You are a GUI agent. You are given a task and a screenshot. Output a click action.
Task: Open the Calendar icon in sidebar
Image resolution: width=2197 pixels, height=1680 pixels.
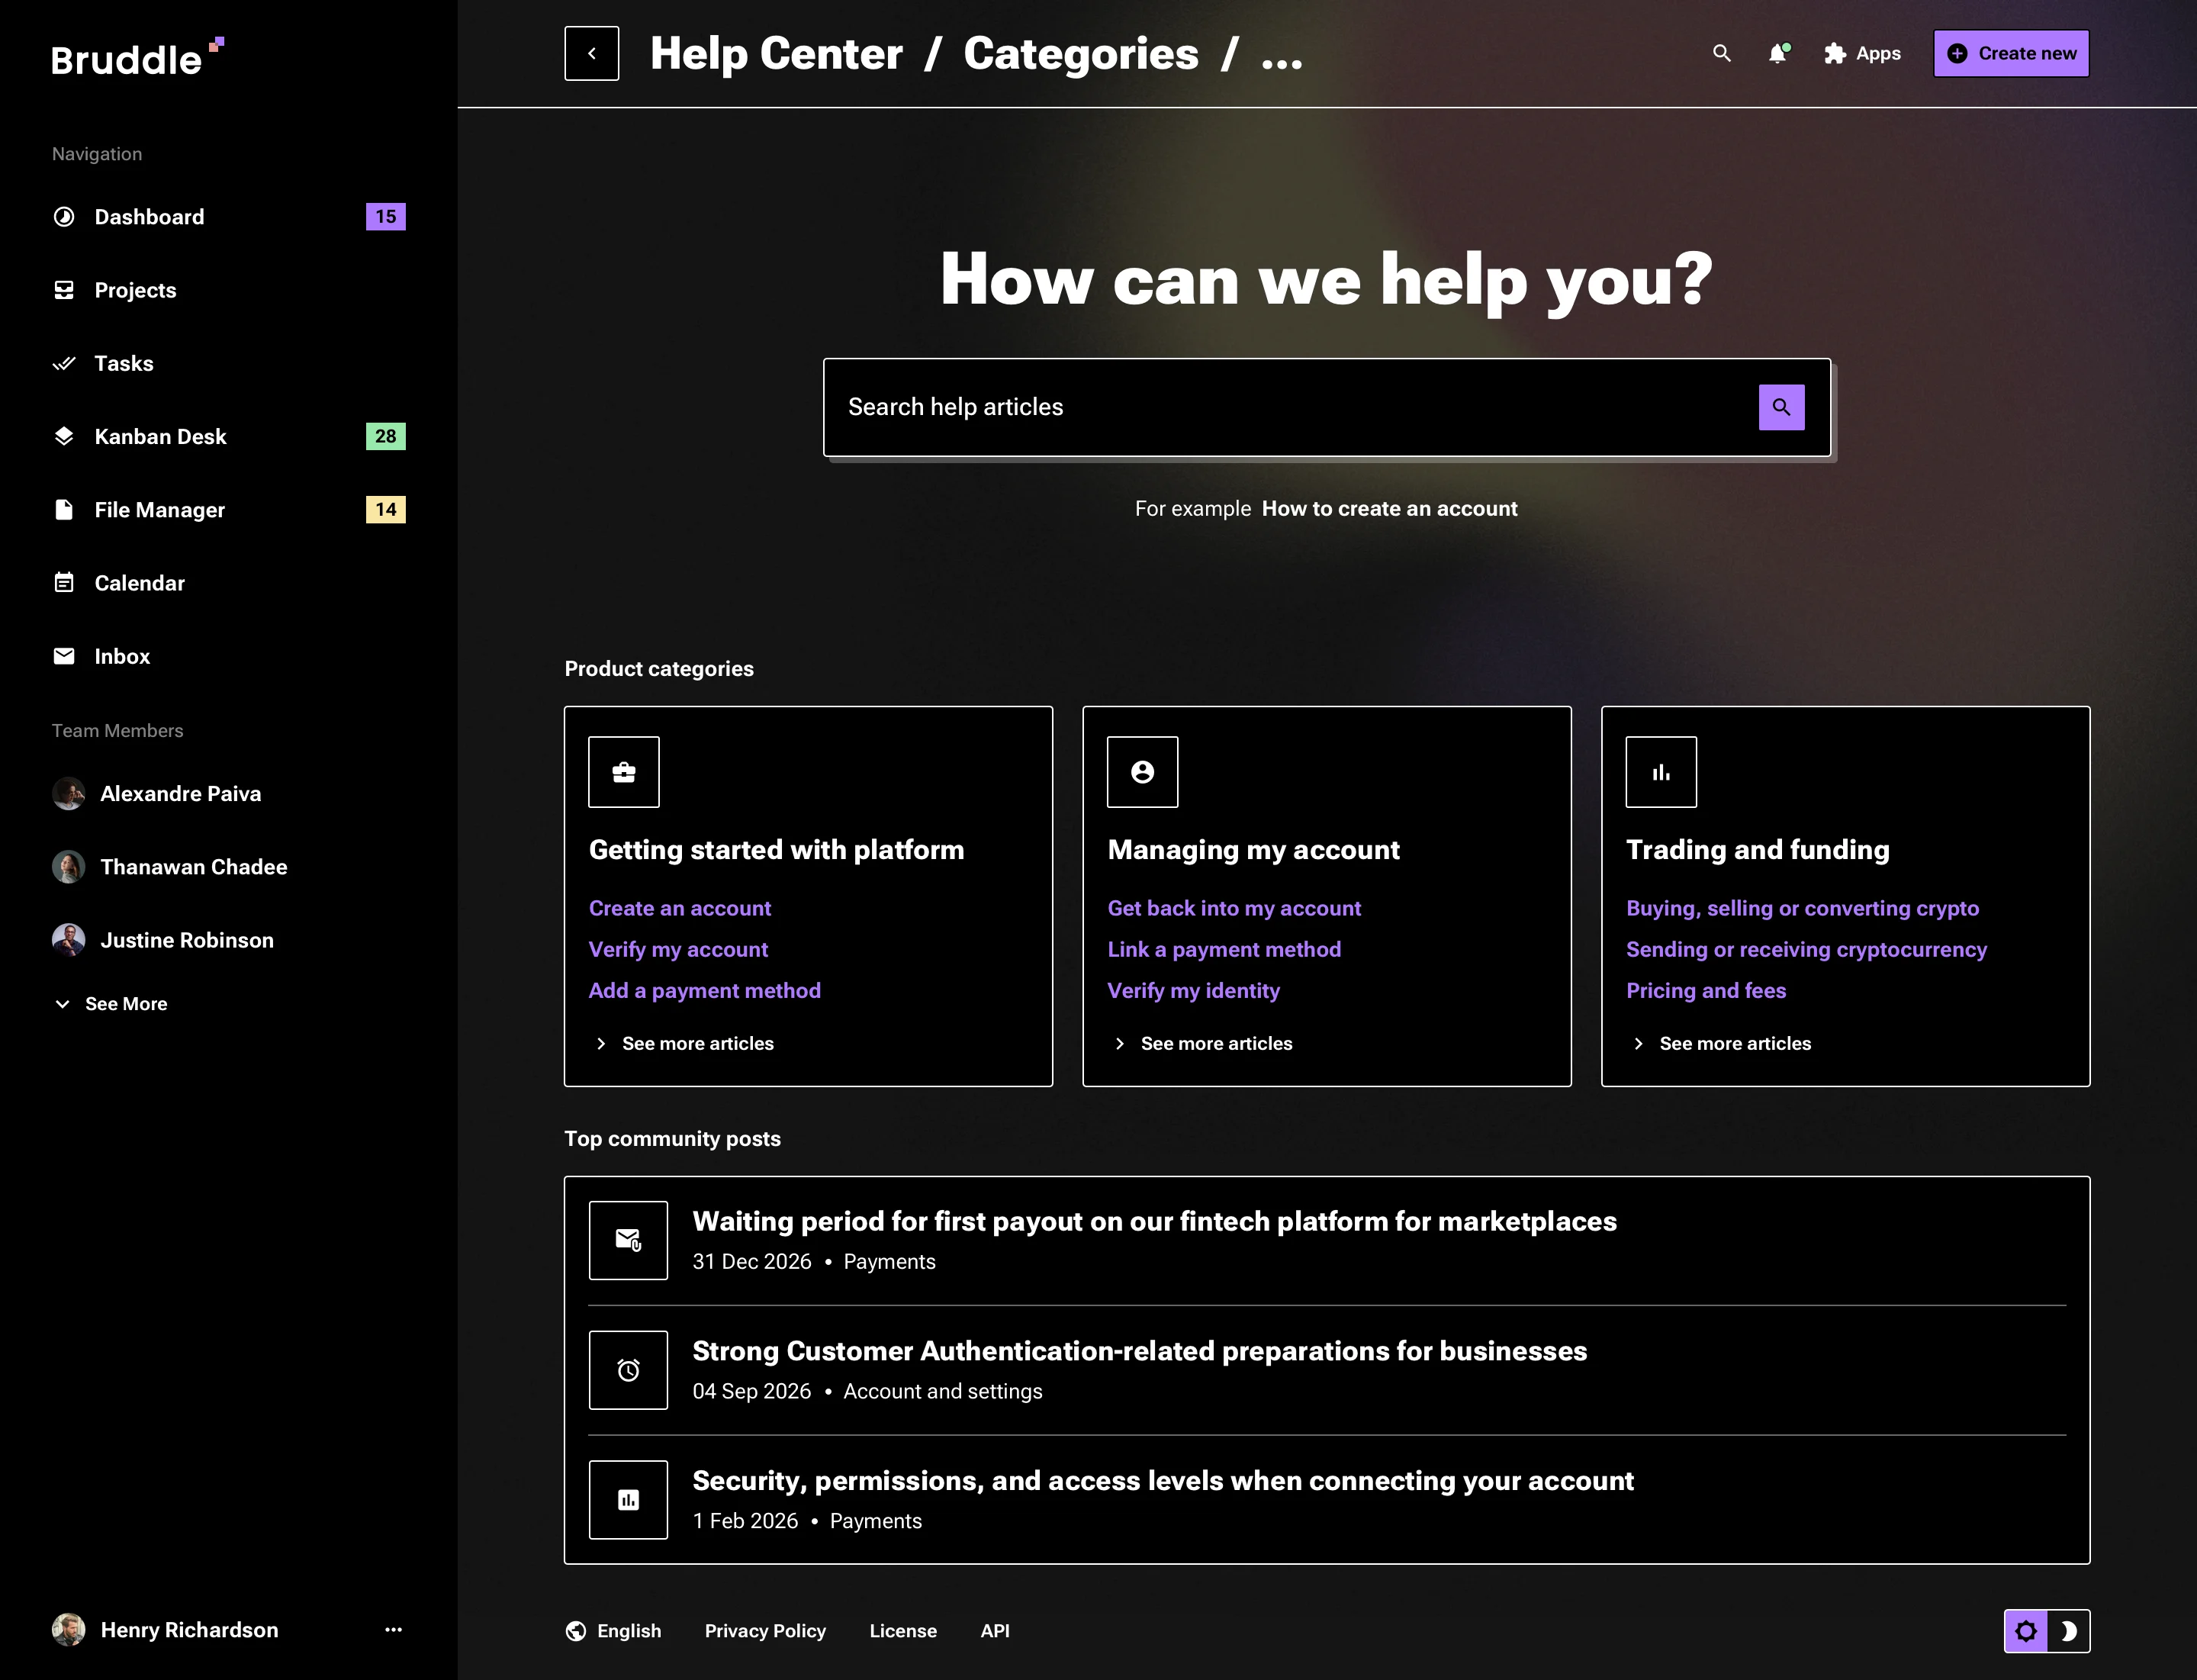(64, 582)
